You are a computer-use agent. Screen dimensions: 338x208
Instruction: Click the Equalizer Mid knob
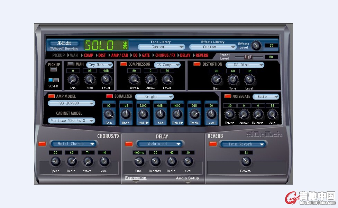click(x=160, y=114)
